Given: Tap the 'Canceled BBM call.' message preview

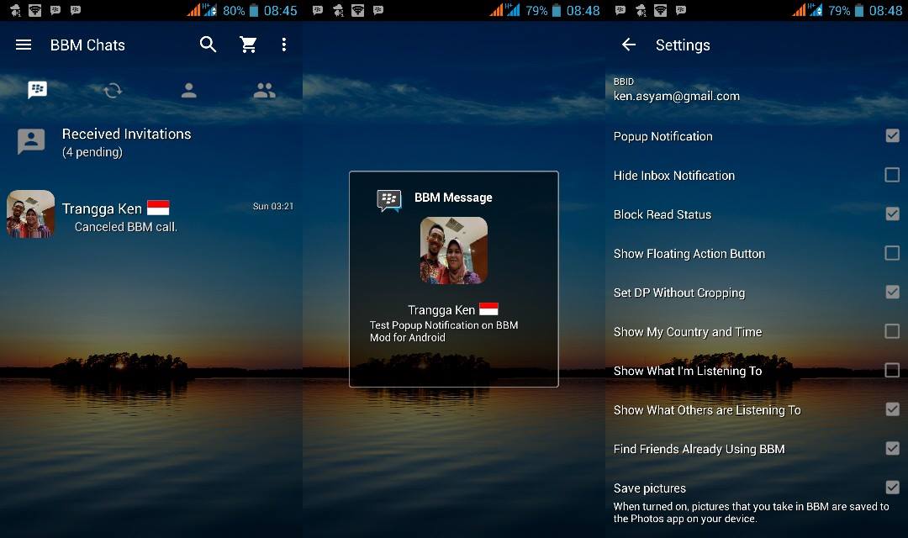Looking at the screenshot, I should pyautogui.click(x=125, y=227).
